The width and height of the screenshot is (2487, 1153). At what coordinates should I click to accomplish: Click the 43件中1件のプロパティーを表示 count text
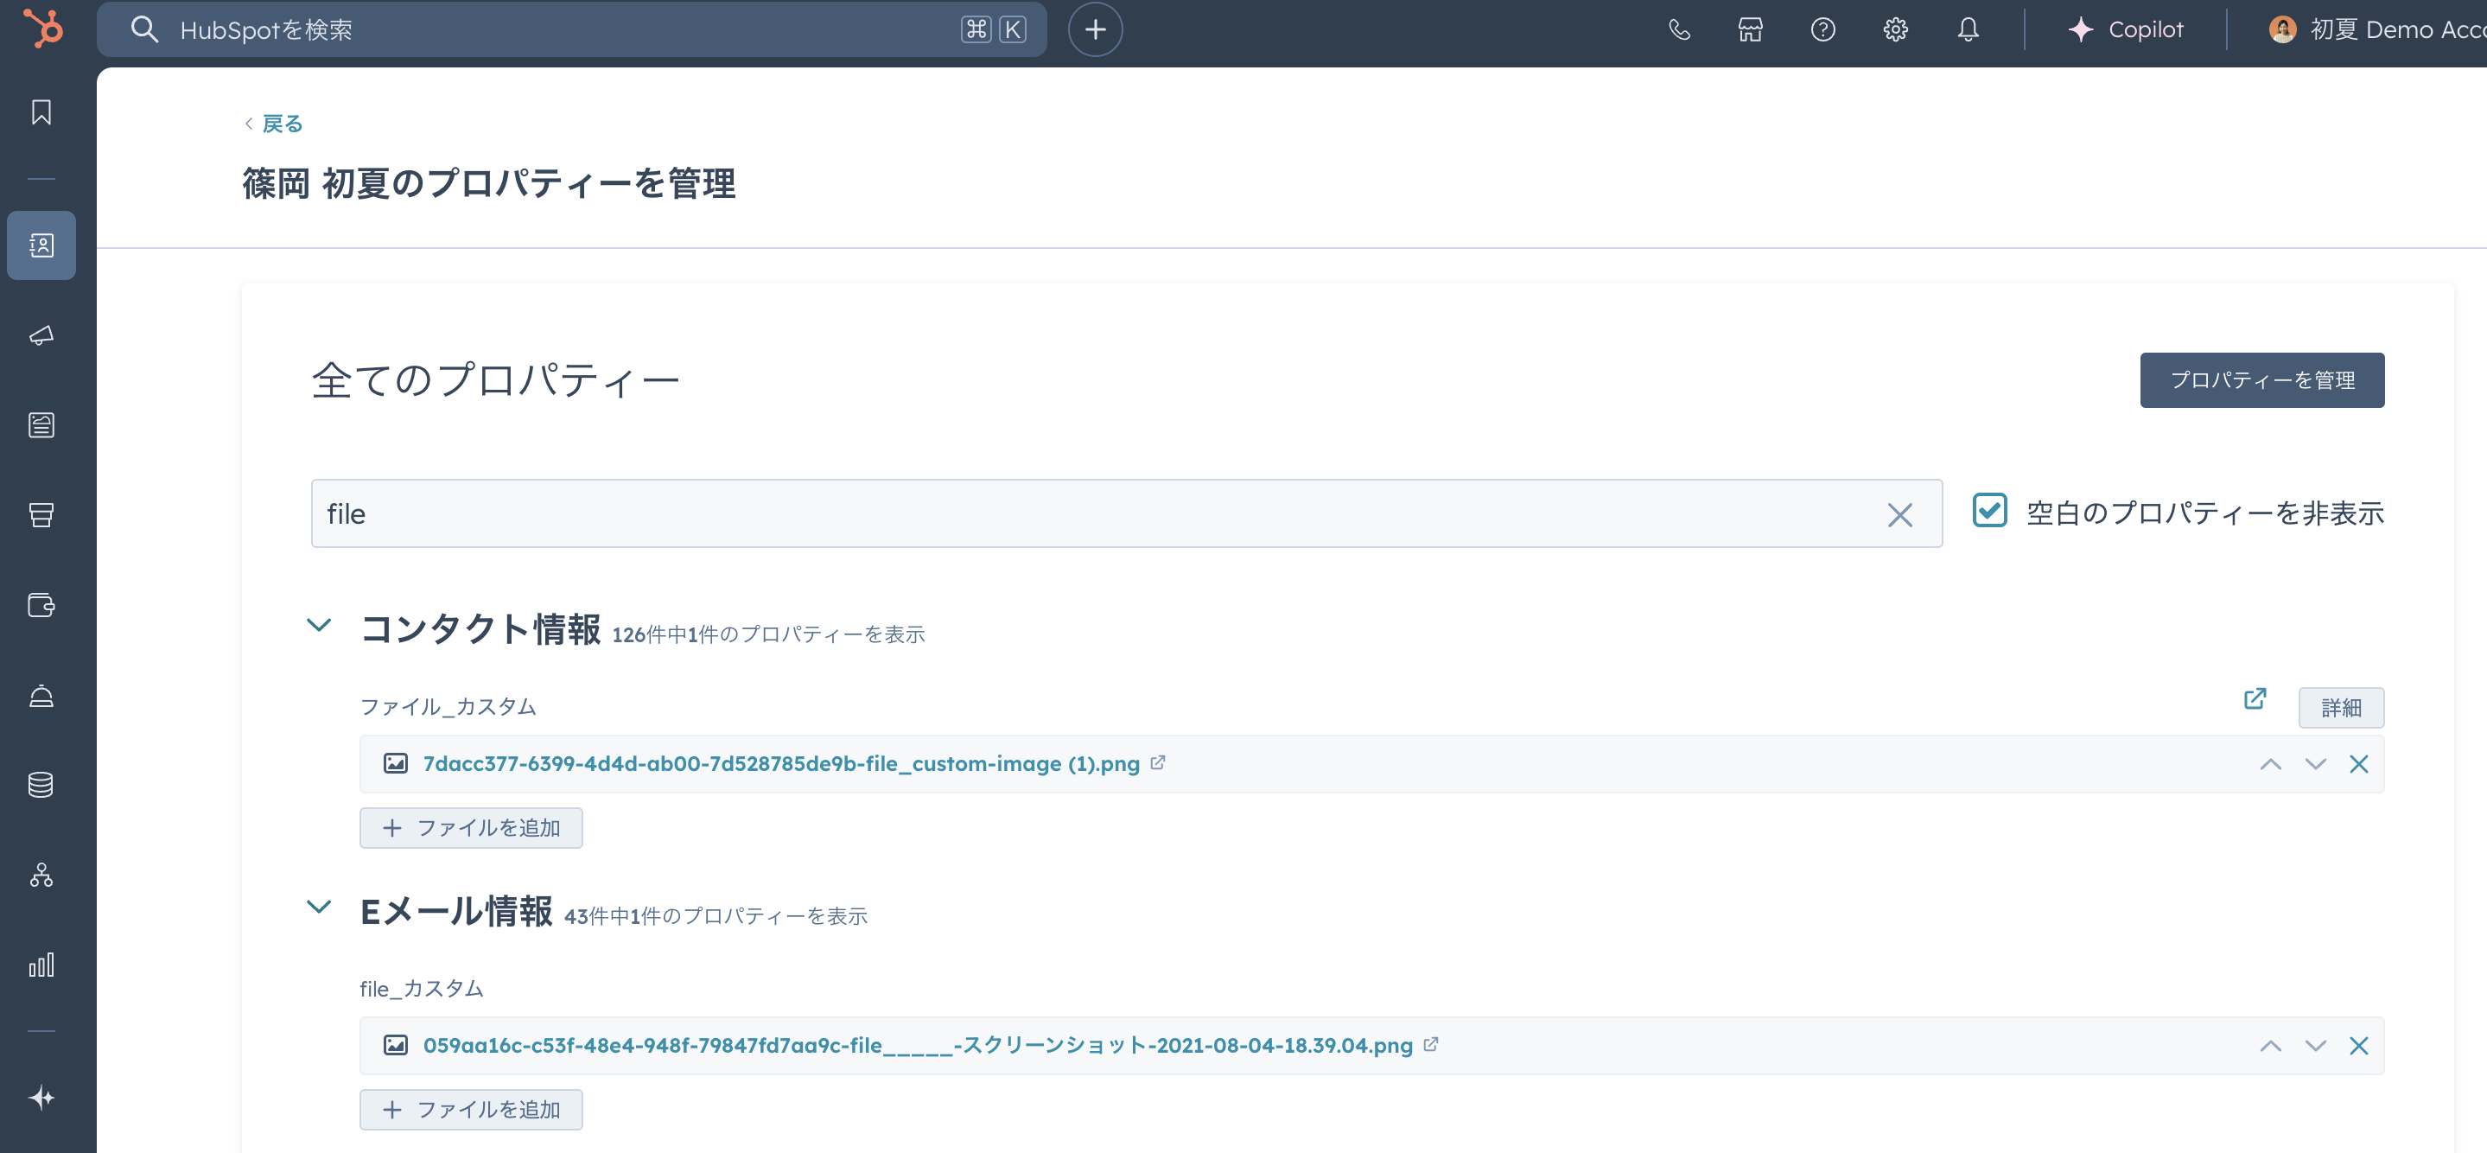pyautogui.click(x=716, y=916)
